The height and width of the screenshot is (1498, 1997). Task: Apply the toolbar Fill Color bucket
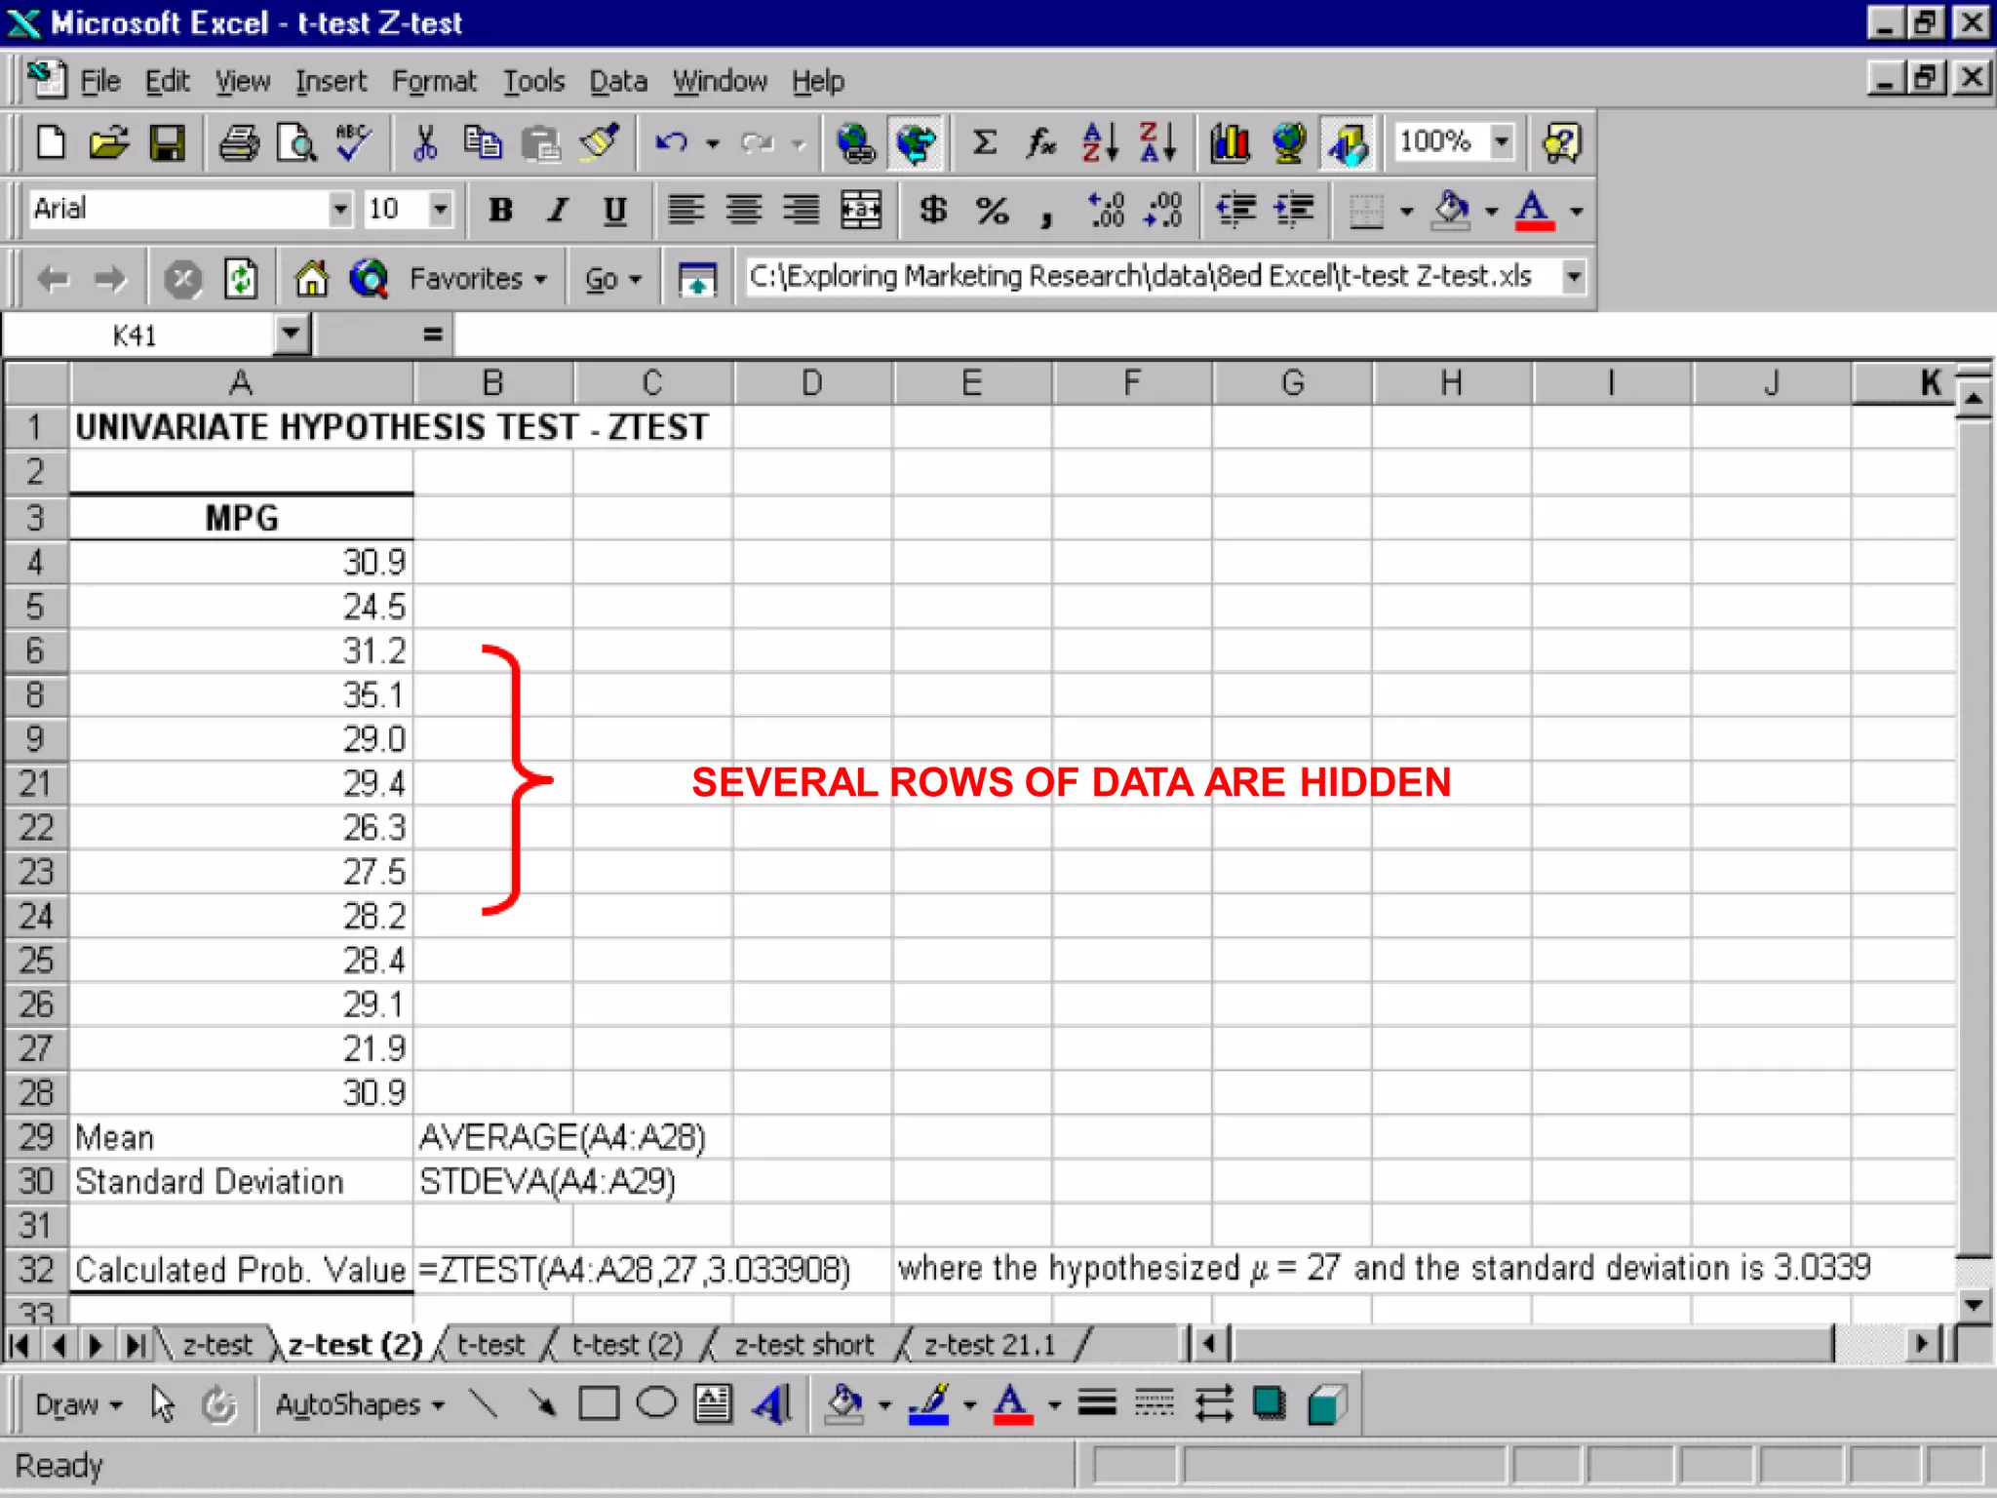tap(1451, 210)
